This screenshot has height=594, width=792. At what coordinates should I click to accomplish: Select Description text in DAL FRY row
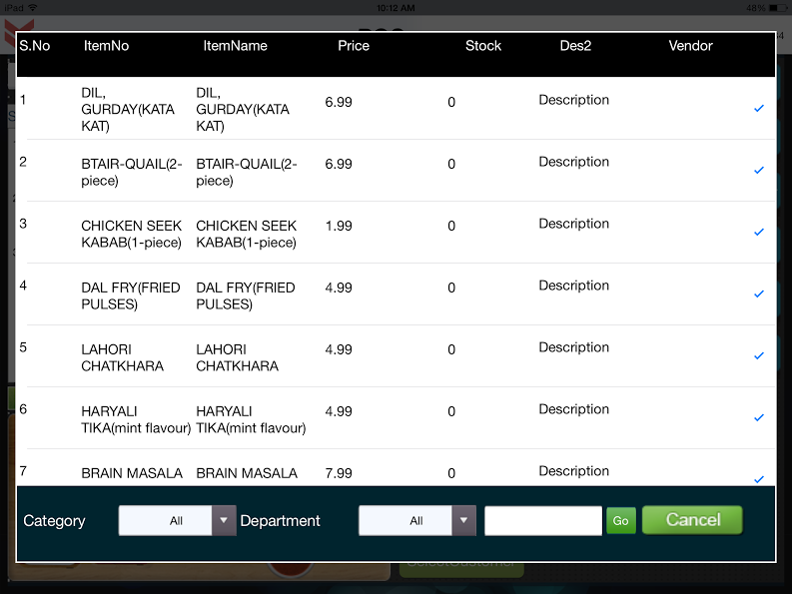pos(573,286)
